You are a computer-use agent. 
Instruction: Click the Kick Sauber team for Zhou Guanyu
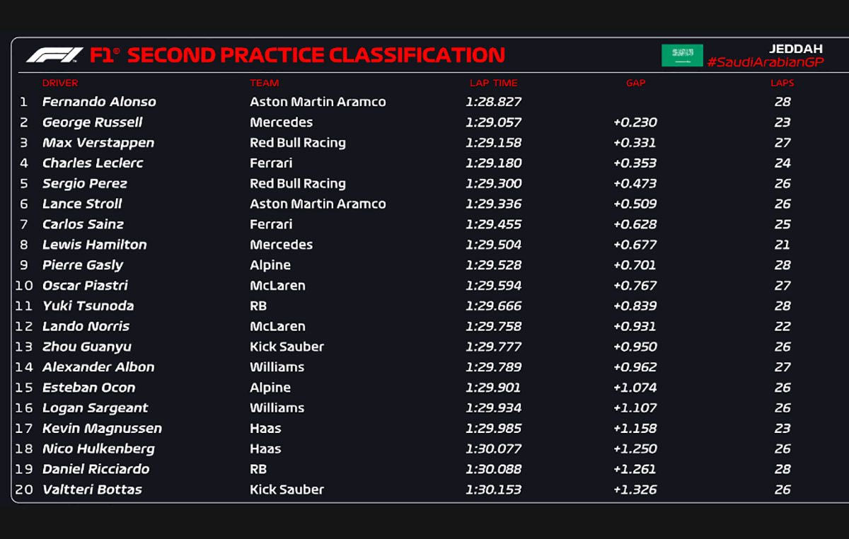point(287,347)
